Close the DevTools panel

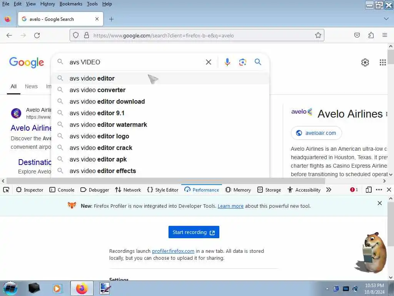[389, 190]
